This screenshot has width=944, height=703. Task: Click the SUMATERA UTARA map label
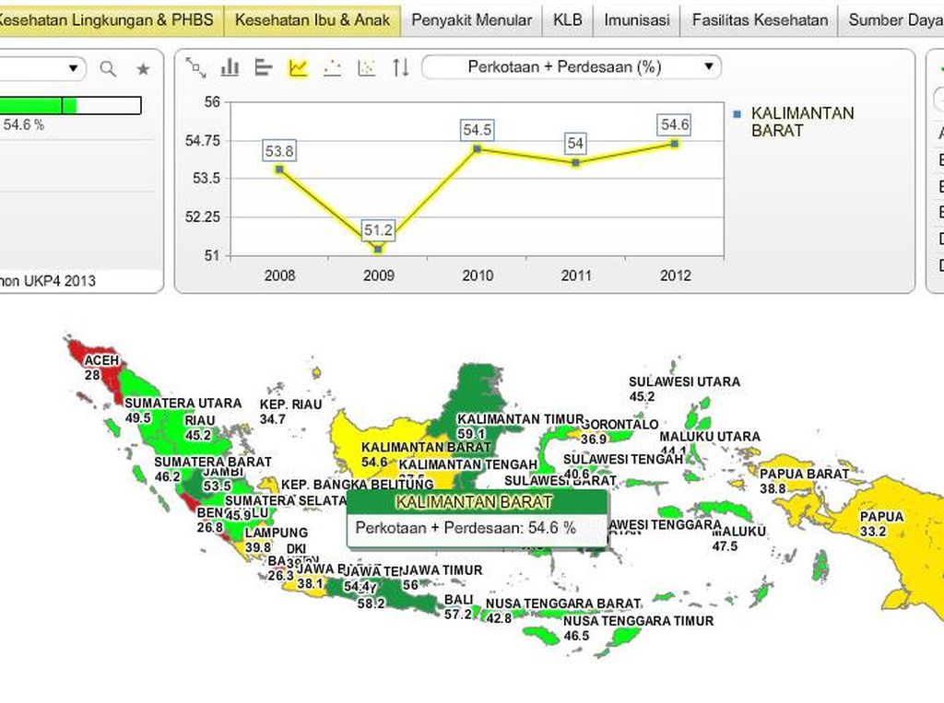click(183, 403)
